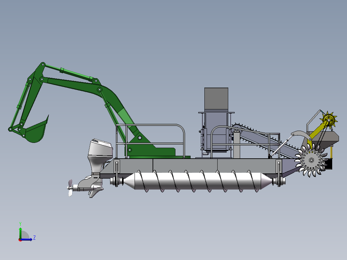
Task: Click the red origin point of the triad
Action: tap(20, 240)
